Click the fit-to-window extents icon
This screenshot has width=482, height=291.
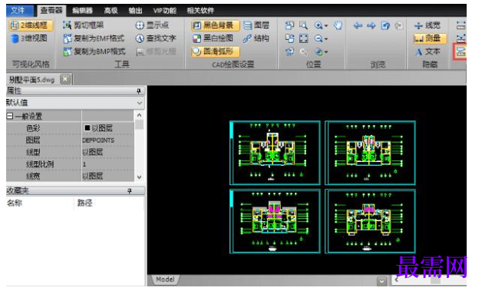pos(303,38)
